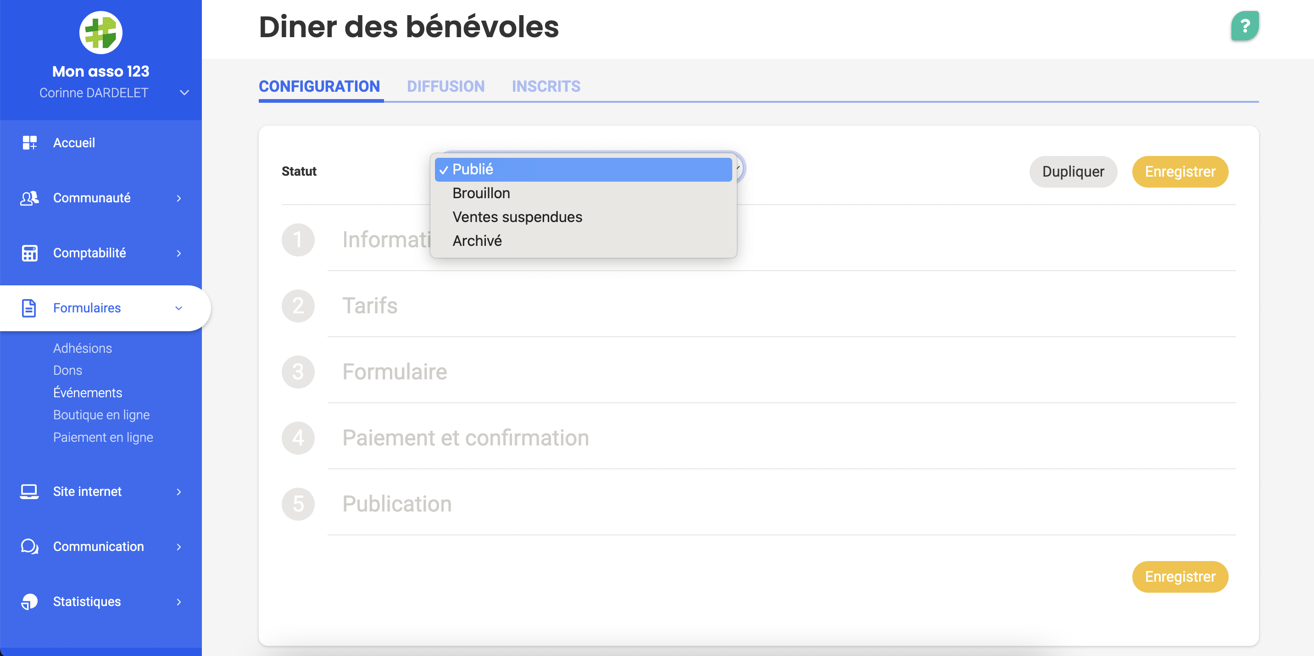The width and height of the screenshot is (1314, 656).
Task: Open the account menu chevron beside Corinne DARDELET
Action: [x=184, y=93]
